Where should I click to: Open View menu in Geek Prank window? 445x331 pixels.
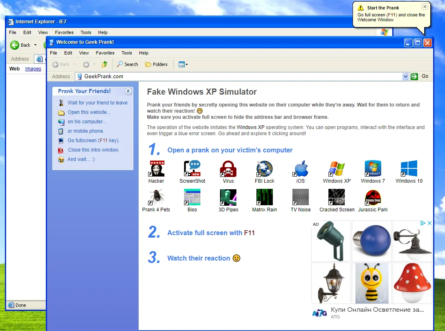84,53
